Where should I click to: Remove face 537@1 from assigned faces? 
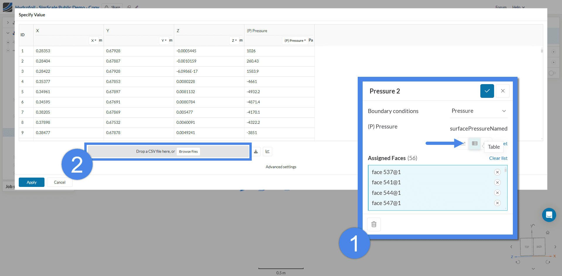pos(497,172)
